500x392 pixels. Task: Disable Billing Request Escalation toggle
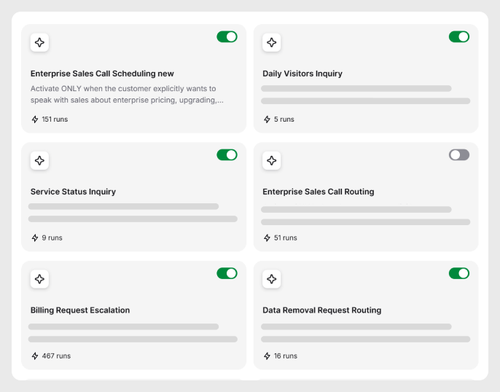[x=227, y=273]
